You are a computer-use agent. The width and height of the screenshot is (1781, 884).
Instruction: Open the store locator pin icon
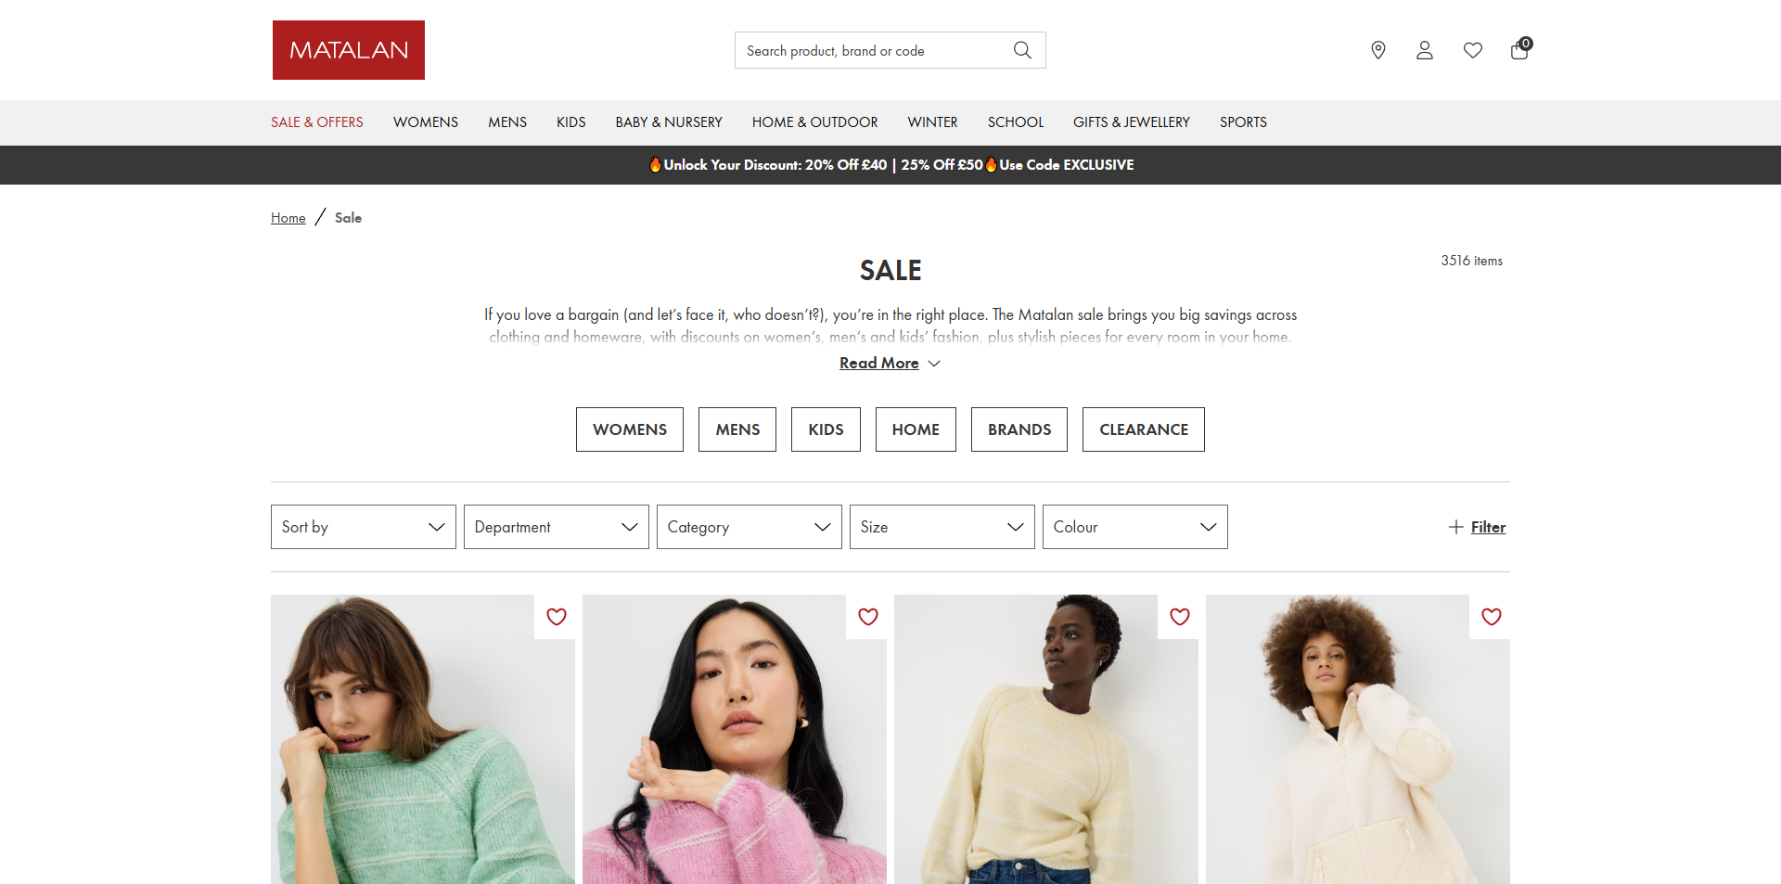click(1378, 50)
